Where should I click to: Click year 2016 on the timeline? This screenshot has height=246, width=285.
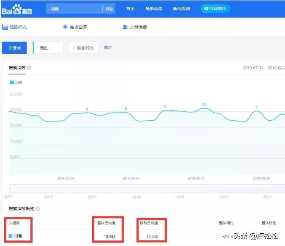(x=223, y=197)
